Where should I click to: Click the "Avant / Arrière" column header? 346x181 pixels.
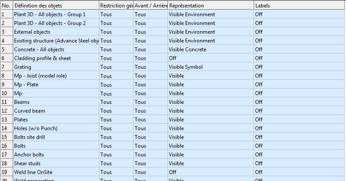coord(150,6)
